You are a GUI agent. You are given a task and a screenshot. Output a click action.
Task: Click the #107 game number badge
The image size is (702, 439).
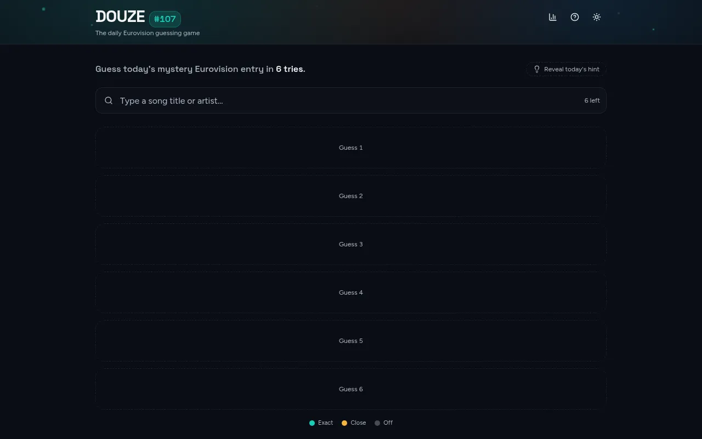coord(165,19)
